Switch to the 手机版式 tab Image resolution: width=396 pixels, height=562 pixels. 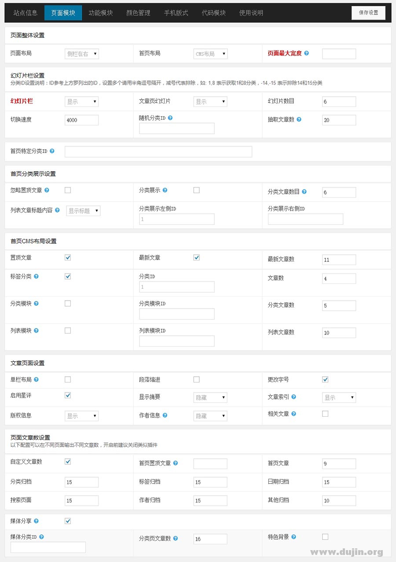176,13
